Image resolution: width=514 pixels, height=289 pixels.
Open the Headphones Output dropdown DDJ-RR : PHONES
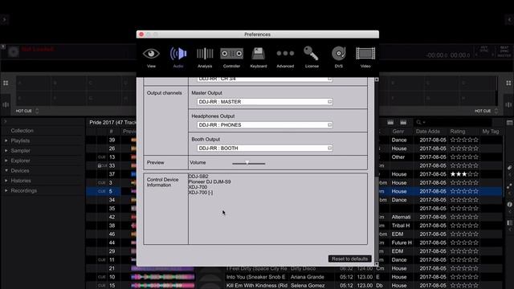265,125
